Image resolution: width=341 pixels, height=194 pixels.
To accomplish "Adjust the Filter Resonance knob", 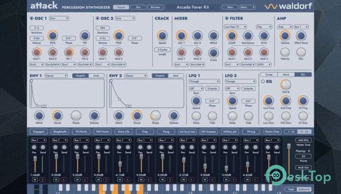I will click(248, 35).
